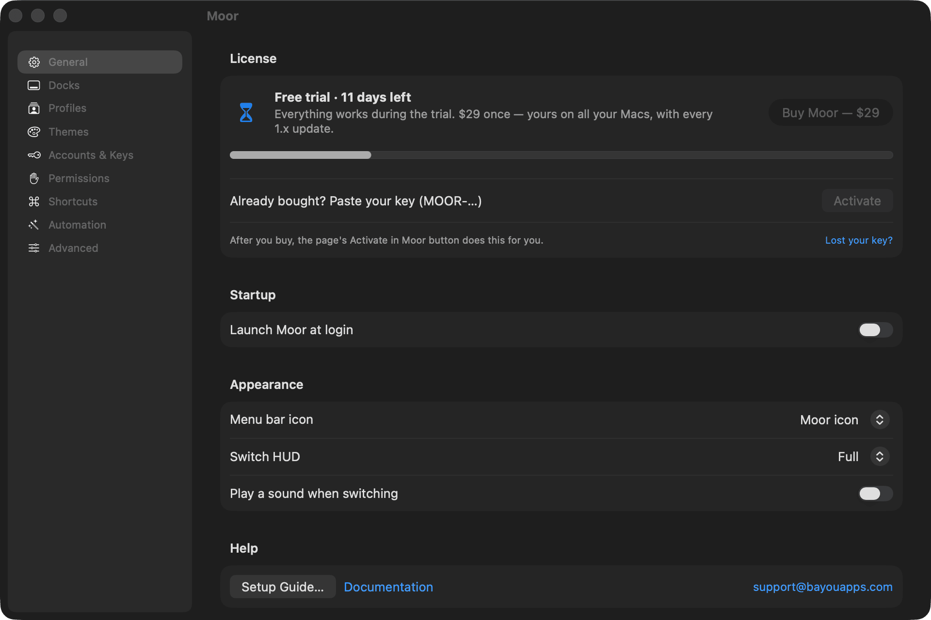The height and width of the screenshot is (620, 931).
Task: Open the Permissions label in sidebar
Action: tap(79, 178)
